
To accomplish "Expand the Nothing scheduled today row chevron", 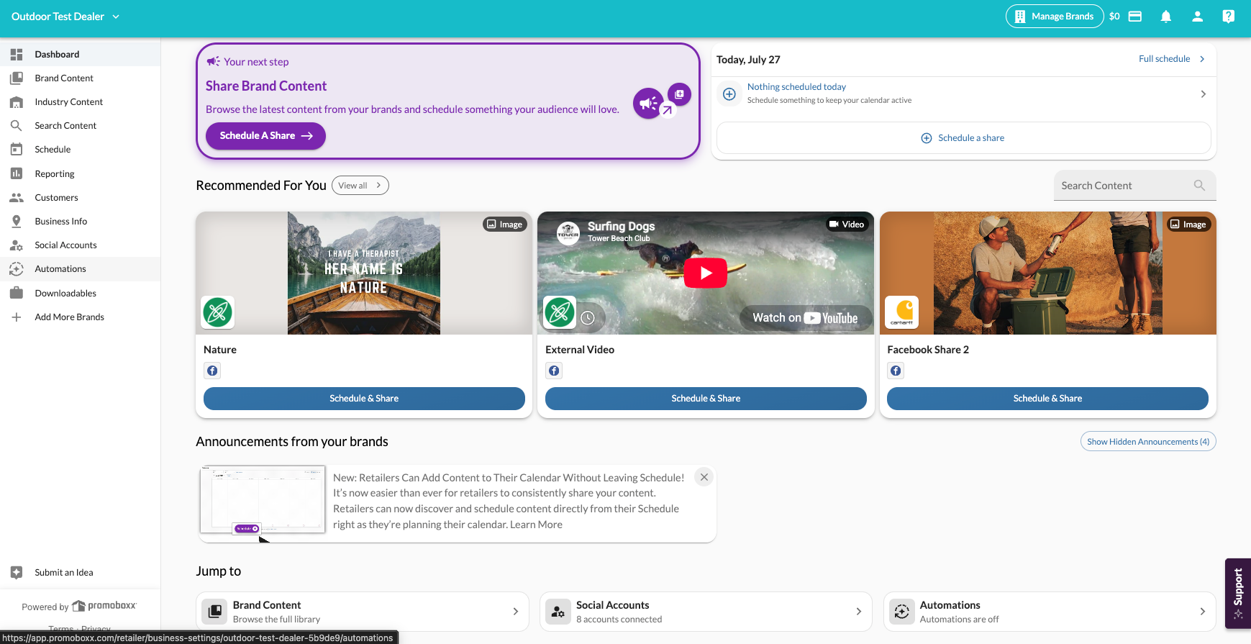I will (1204, 94).
